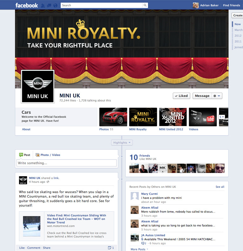Jump to Joined on timeline
The height and width of the screenshot is (251, 243).
(x=239, y=47)
